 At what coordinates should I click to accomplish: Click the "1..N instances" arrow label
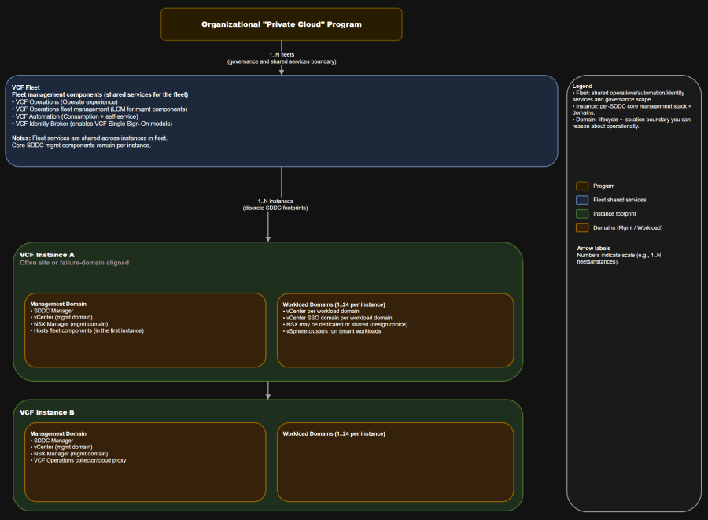point(275,201)
